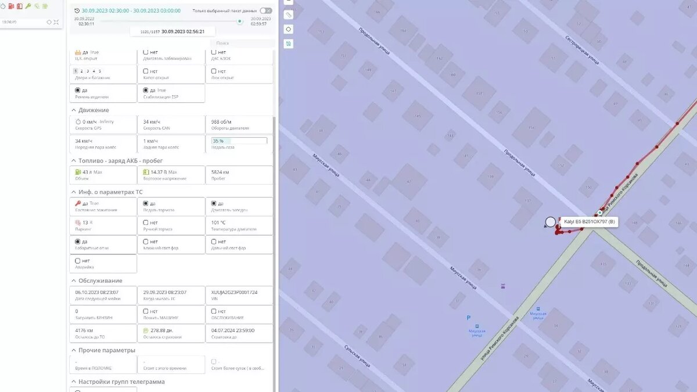Image resolution: width=697 pixels, height=392 pixels.
Task: Click the VIN value XUUJA2G23P0001724
Action: (x=235, y=292)
